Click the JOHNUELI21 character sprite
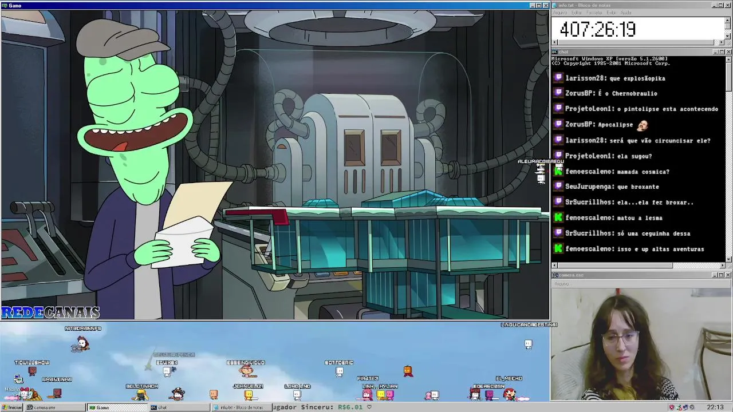733x412 pixels. pos(249,394)
